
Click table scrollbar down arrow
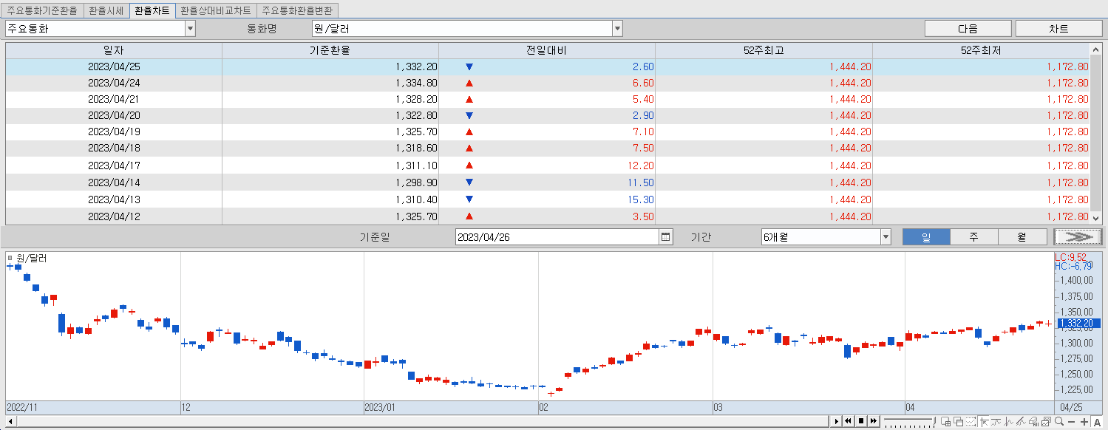point(1095,218)
